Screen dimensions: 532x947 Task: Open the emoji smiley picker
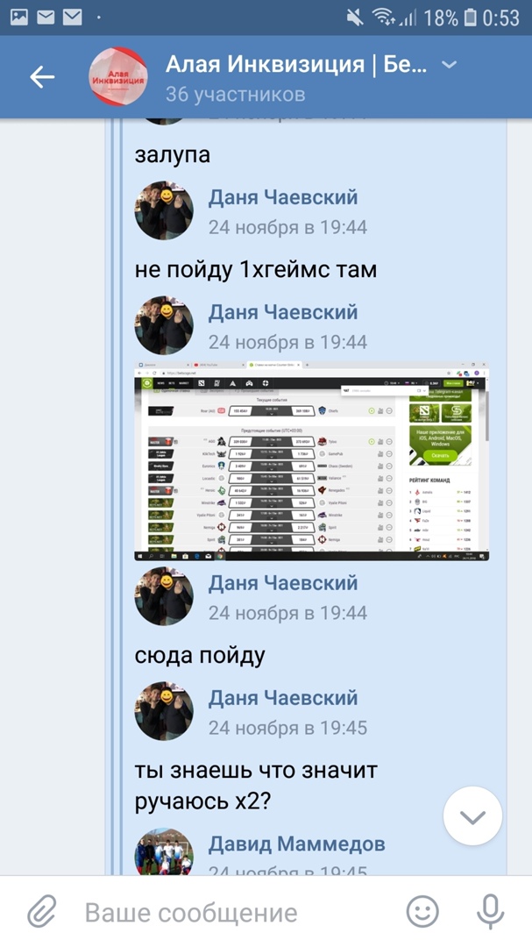coord(422,911)
